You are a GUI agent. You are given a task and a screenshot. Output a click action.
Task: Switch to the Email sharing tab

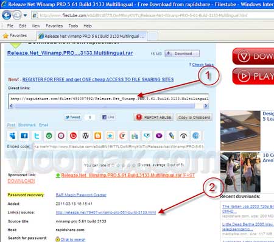[x=43, y=125]
